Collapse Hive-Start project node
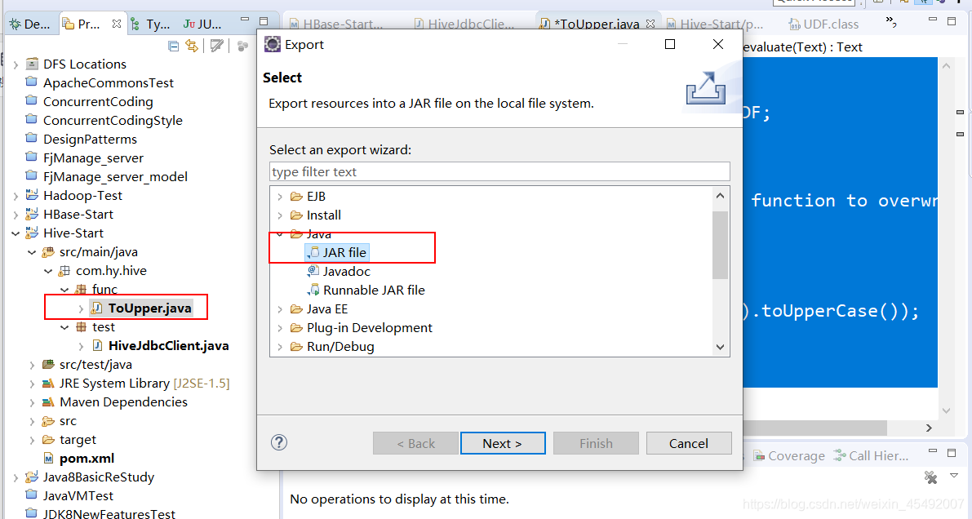Screen dimensions: 972x519 click(16, 233)
